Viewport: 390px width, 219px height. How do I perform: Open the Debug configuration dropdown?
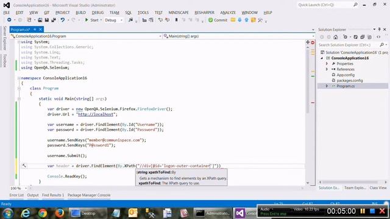(x=114, y=20)
